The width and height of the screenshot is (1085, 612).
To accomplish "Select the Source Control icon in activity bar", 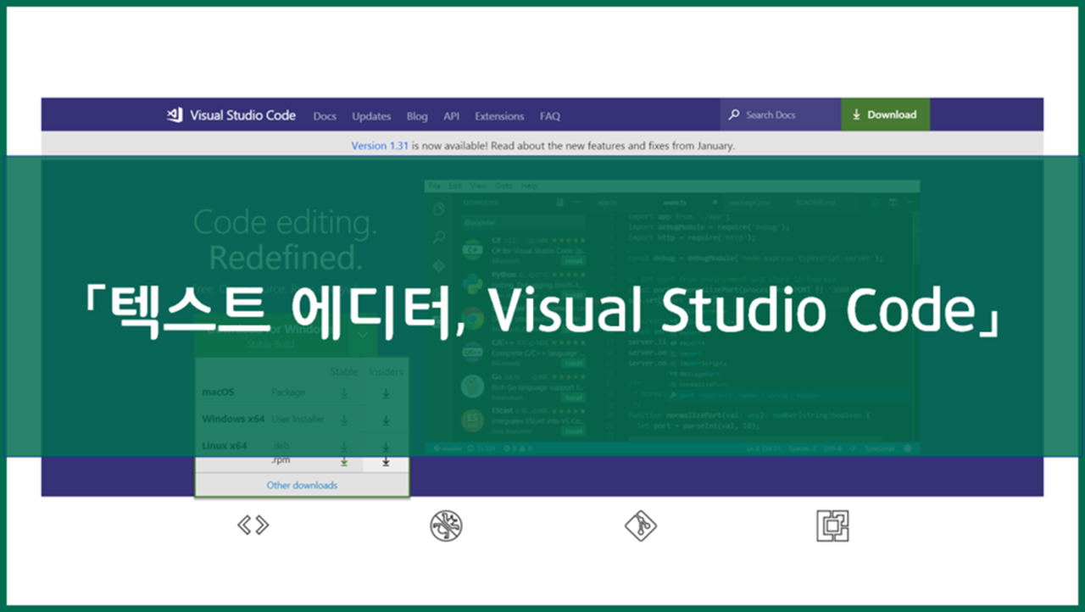I will pyautogui.click(x=439, y=265).
